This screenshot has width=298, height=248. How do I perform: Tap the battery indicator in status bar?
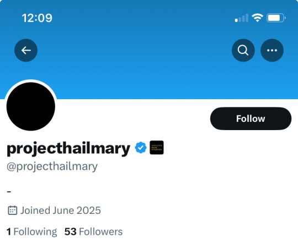[276, 18]
